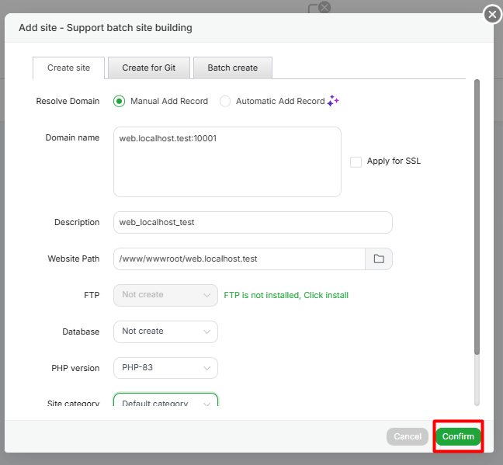Expand the Database dropdown
Viewport: 503px width, 465px height.
165,331
